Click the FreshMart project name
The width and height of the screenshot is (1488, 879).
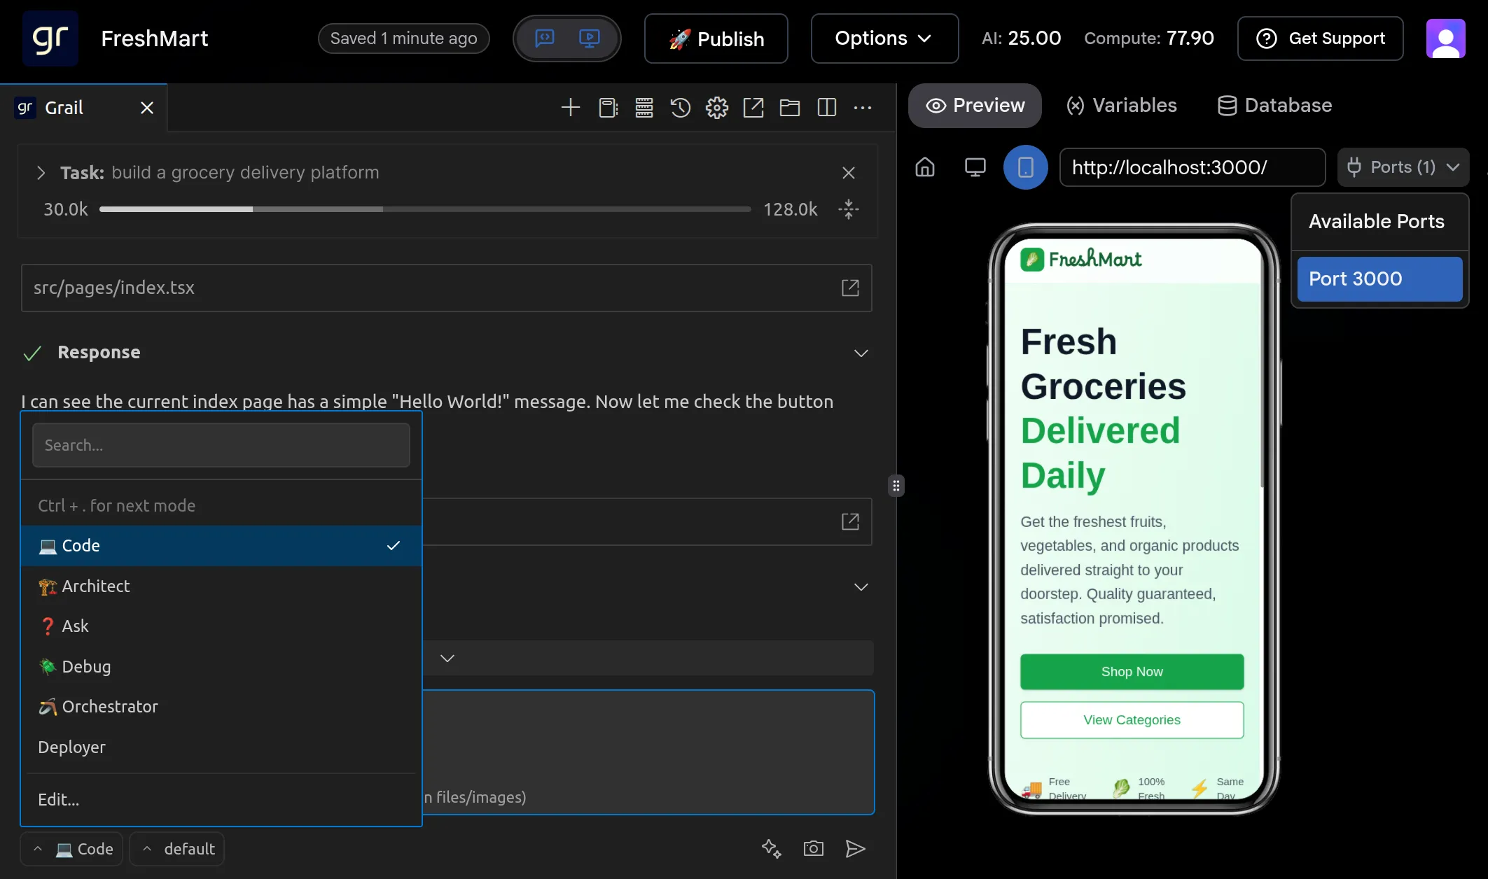155,38
